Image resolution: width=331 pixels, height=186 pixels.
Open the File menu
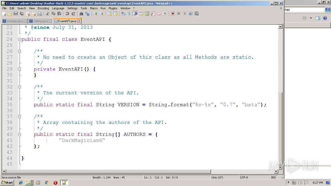(x=4, y=8)
